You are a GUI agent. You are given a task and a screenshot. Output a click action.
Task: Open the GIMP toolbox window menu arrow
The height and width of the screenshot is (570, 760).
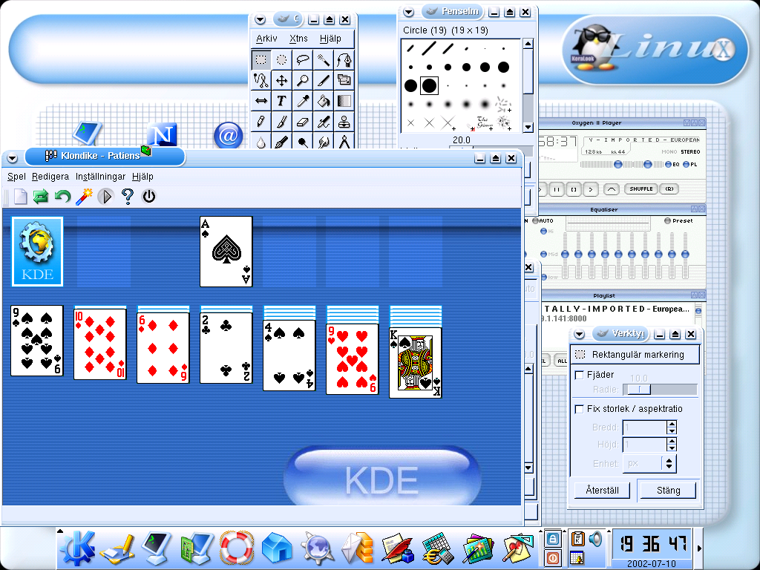click(261, 20)
